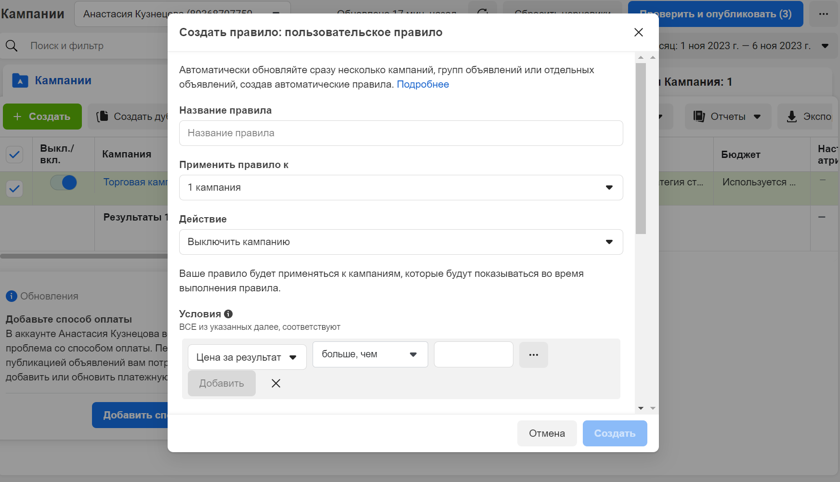Image resolution: width=840 pixels, height=482 pixels.
Task: Switch off the campaign toggle
Action: pos(64,182)
